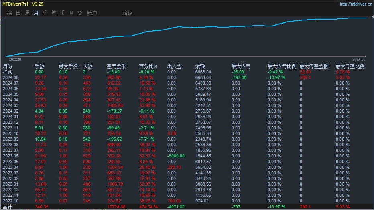Select the 2023.10 month row
The width and height of the screenshot is (374, 210).
point(10,133)
